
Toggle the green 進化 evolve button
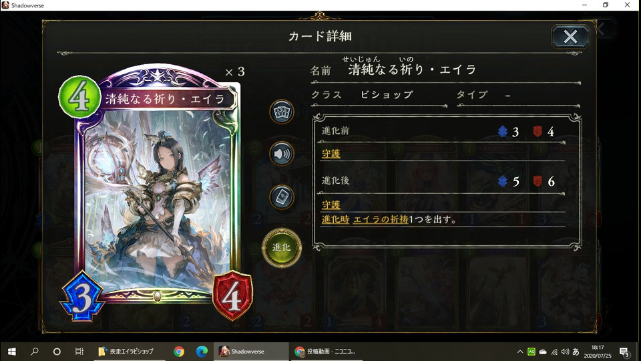click(282, 247)
